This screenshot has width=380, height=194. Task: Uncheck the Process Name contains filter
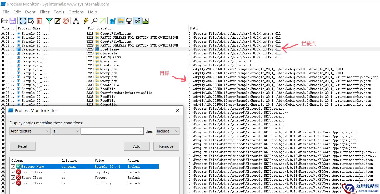(x=13, y=166)
